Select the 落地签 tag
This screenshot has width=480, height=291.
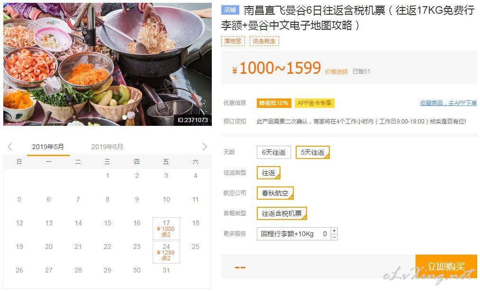click(x=233, y=41)
